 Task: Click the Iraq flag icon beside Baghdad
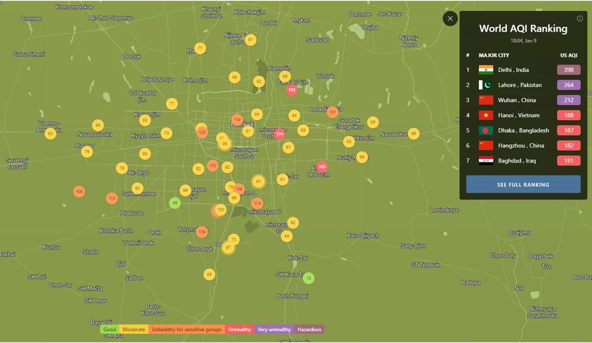point(486,161)
